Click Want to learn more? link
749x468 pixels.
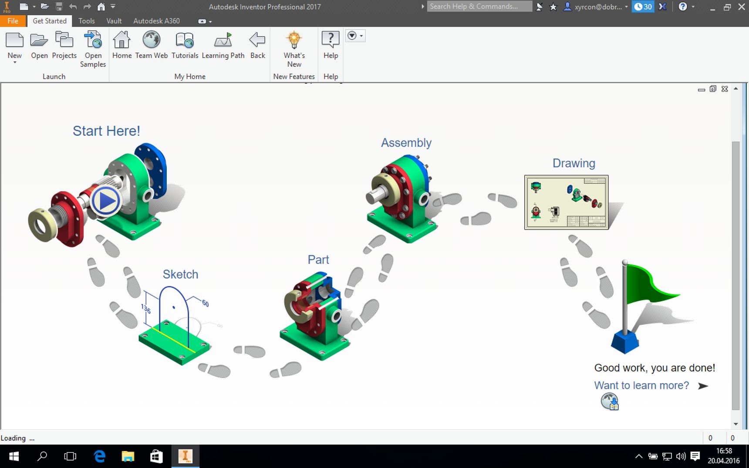coord(641,385)
